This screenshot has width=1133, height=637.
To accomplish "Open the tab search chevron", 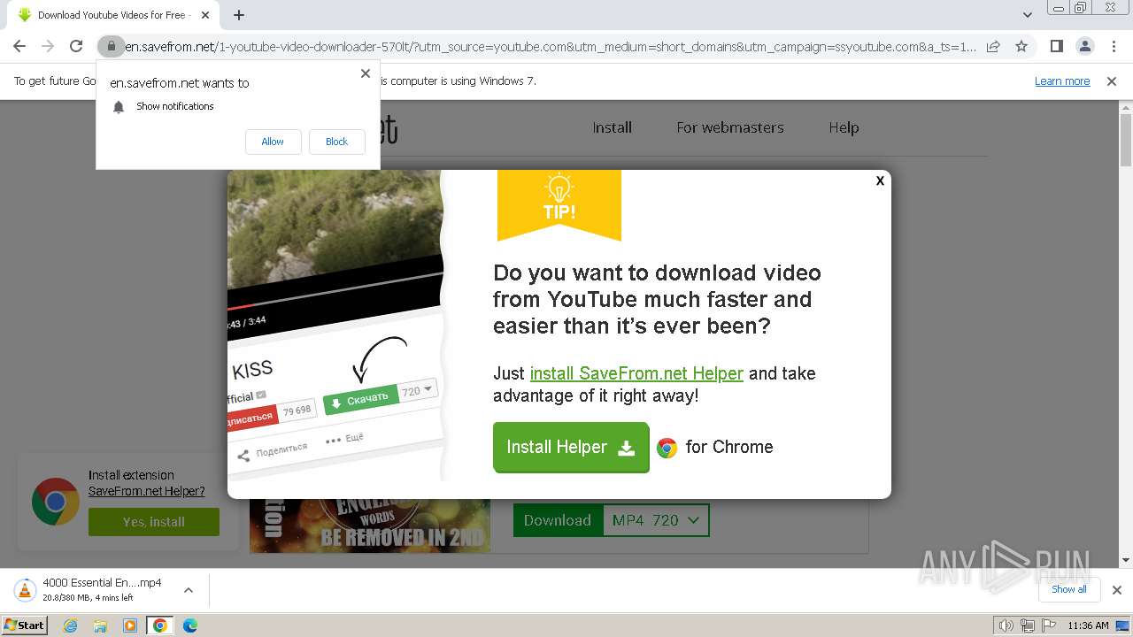I will click(x=1028, y=15).
